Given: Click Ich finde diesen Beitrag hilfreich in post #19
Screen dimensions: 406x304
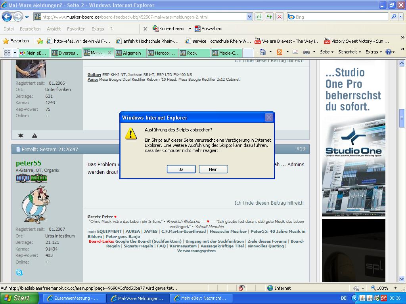Looking at the screenshot, I should [269, 203].
